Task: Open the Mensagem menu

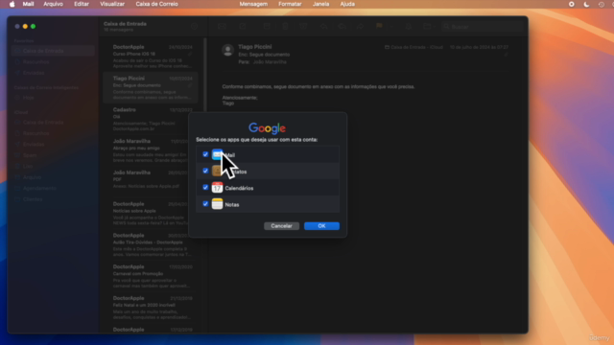Action: click(253, 4)
